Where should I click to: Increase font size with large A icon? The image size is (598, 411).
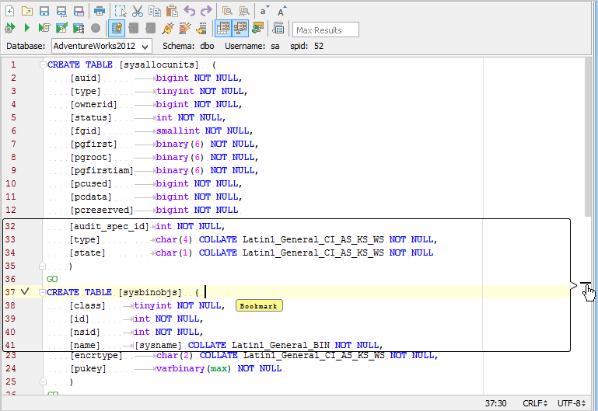coord(282,11)
